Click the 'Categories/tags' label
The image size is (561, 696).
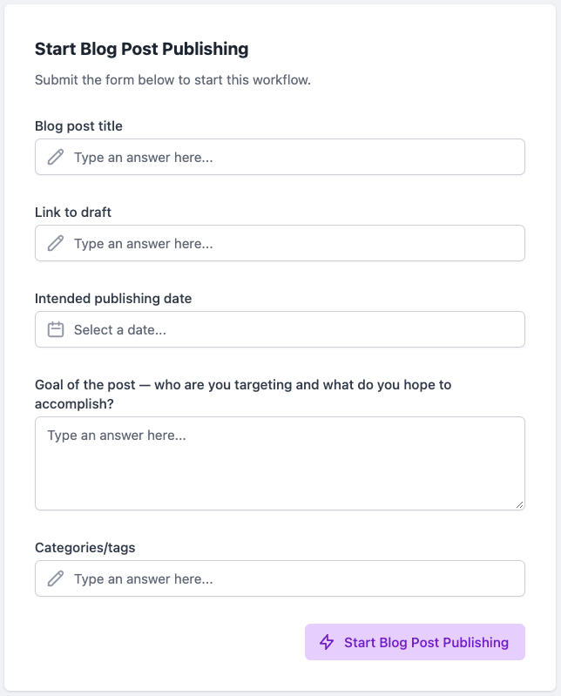84,548
